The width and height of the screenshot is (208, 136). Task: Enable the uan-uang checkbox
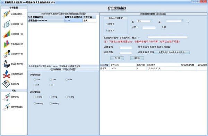tap(35, 103)
